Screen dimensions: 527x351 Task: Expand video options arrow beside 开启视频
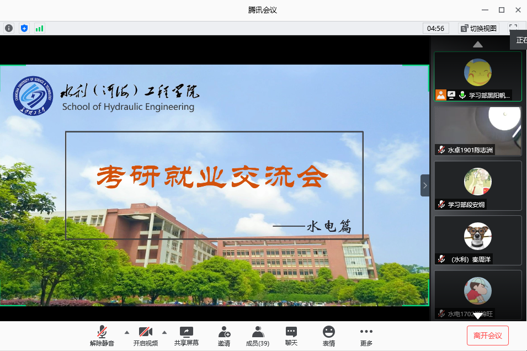tap(164, 332)
